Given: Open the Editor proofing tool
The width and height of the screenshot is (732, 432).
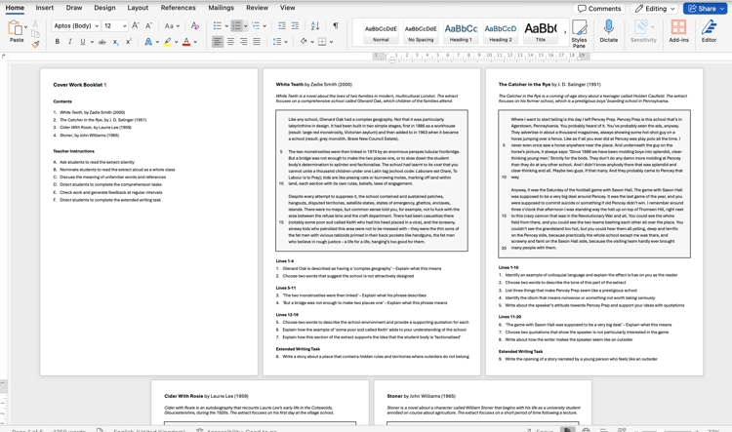Looking at the screenshot, I should coord(709,32).
